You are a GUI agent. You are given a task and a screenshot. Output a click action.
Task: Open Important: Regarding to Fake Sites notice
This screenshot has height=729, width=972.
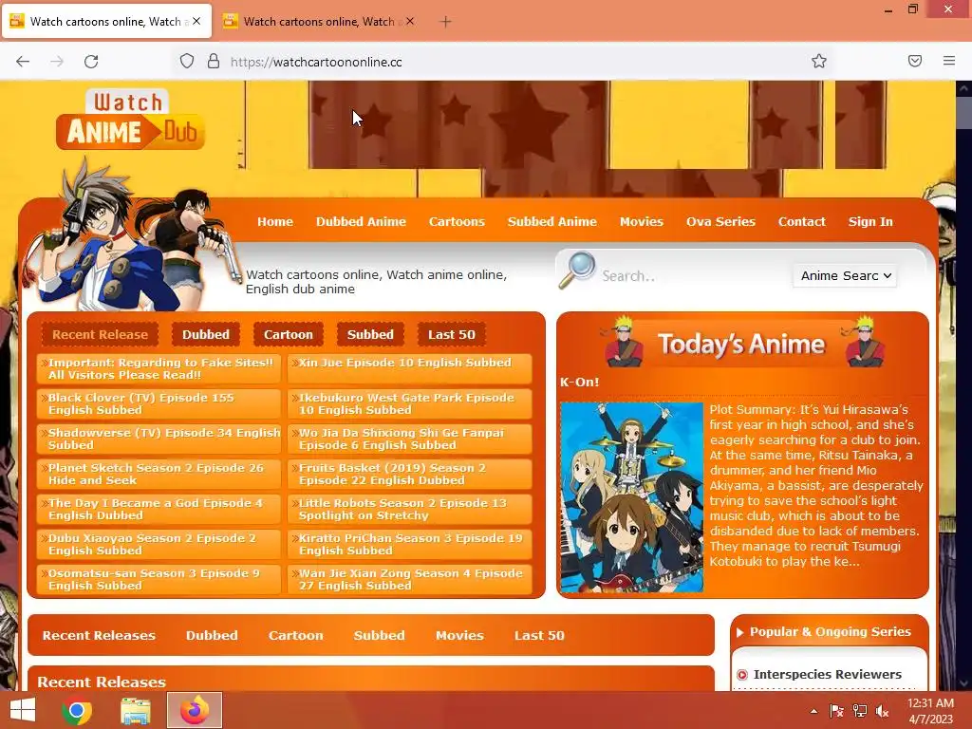(x=159, y=369)
